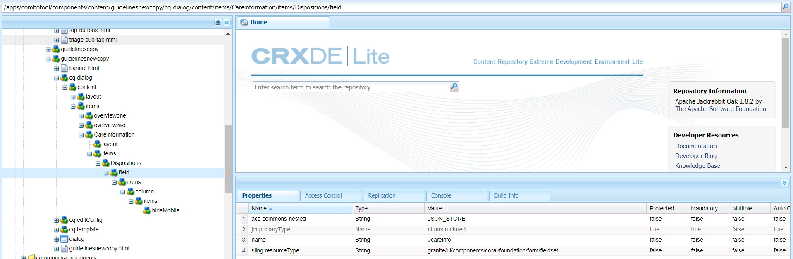Viewport: 793px width, 259px height.
Task: Click the Mandatory column header
Action: pos(708,208)
